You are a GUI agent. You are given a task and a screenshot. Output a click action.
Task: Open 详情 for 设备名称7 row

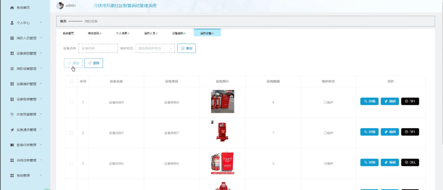coord(369,132)
